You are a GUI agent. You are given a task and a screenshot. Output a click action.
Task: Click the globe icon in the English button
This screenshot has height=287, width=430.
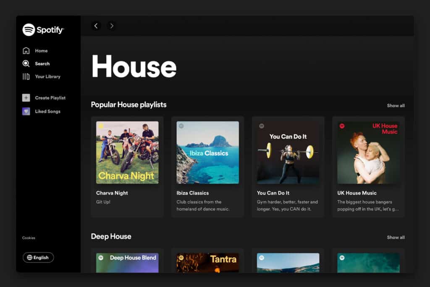(30, 257)
